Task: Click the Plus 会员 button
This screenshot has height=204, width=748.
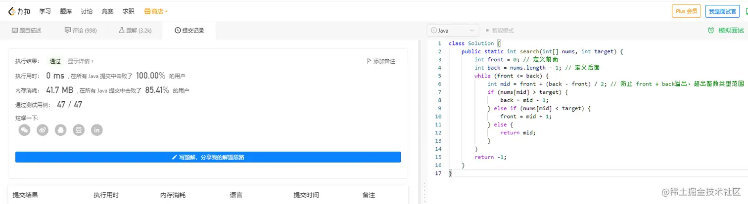Action: (x=686, y=11)
